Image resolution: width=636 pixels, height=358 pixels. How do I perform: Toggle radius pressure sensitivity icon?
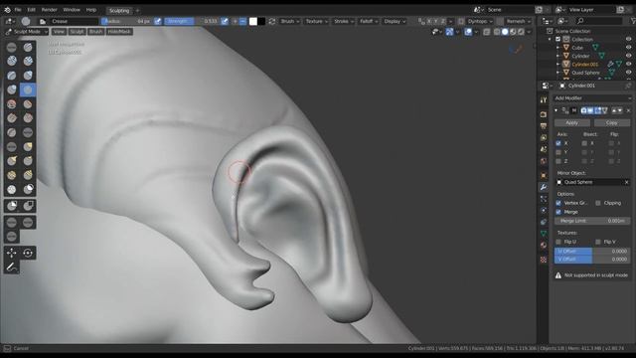157,21
